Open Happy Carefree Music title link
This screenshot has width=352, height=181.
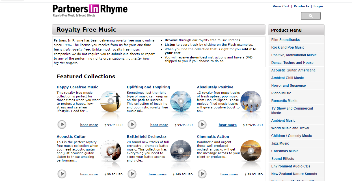(x=77, y=87)
